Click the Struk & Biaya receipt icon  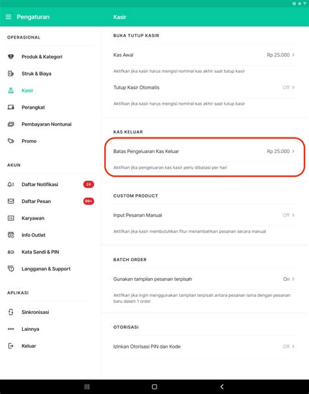point(11,74)
